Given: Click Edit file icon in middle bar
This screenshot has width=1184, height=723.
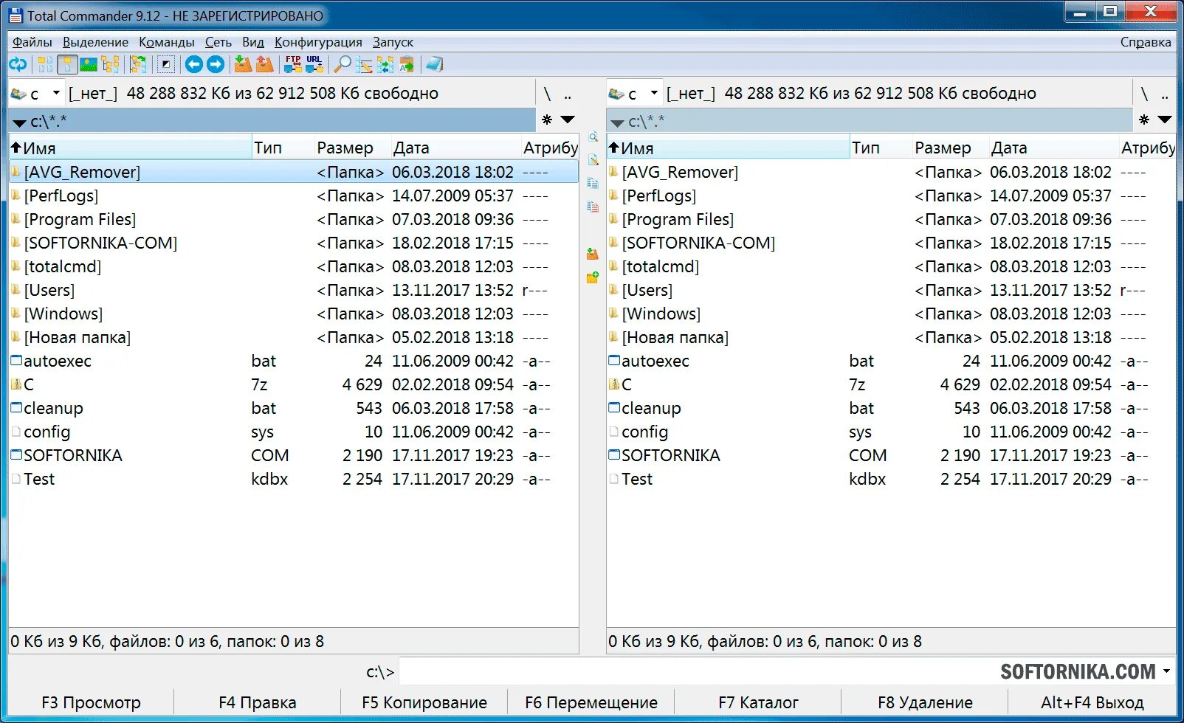Looking at the screenshot, I should pyautogui.click(x=593, y=160).
